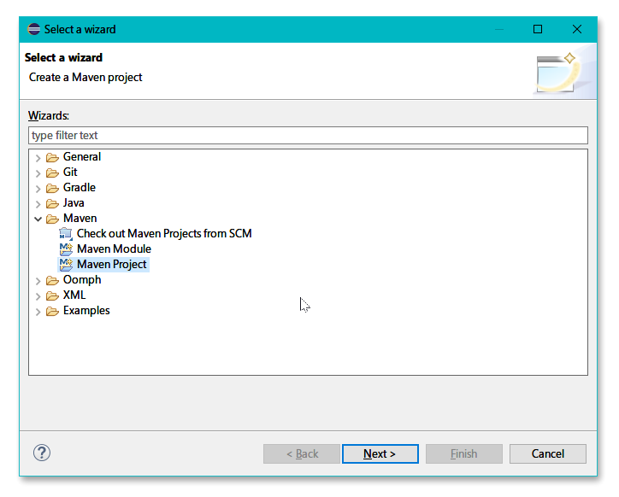The height and width of the screenshot is (497, 619).
Task: Select the Gradle tree label
Action: tap(79, 187)
